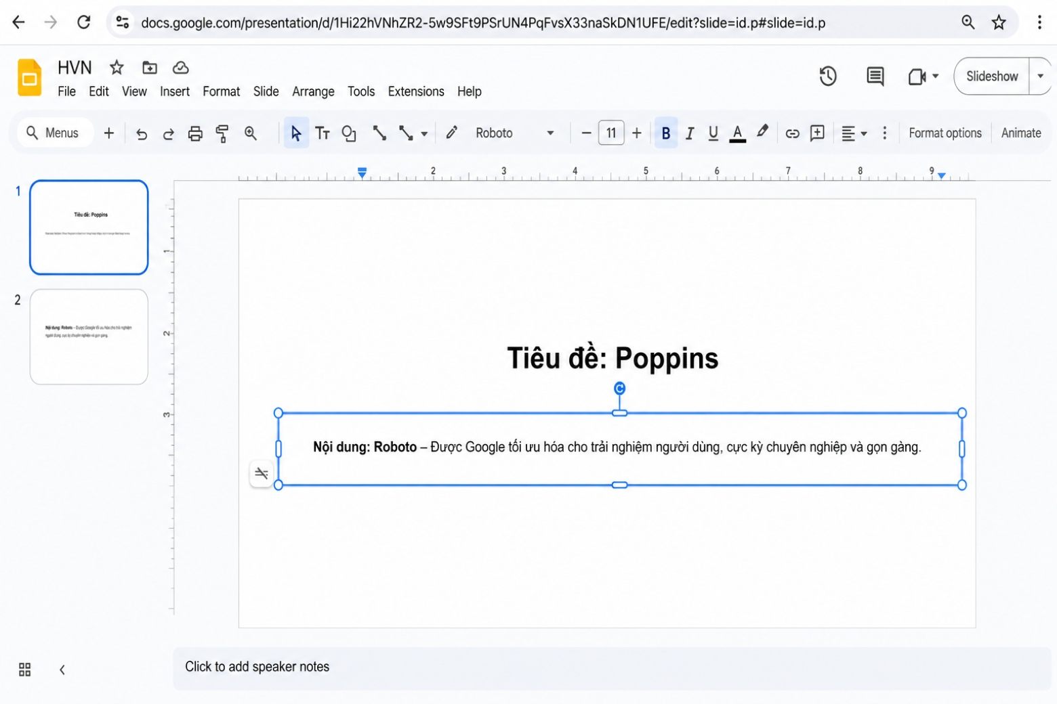1057x704 pixels.
Task: Open the Insert menu
Action: pyautogui.click(x=175, y=91)
